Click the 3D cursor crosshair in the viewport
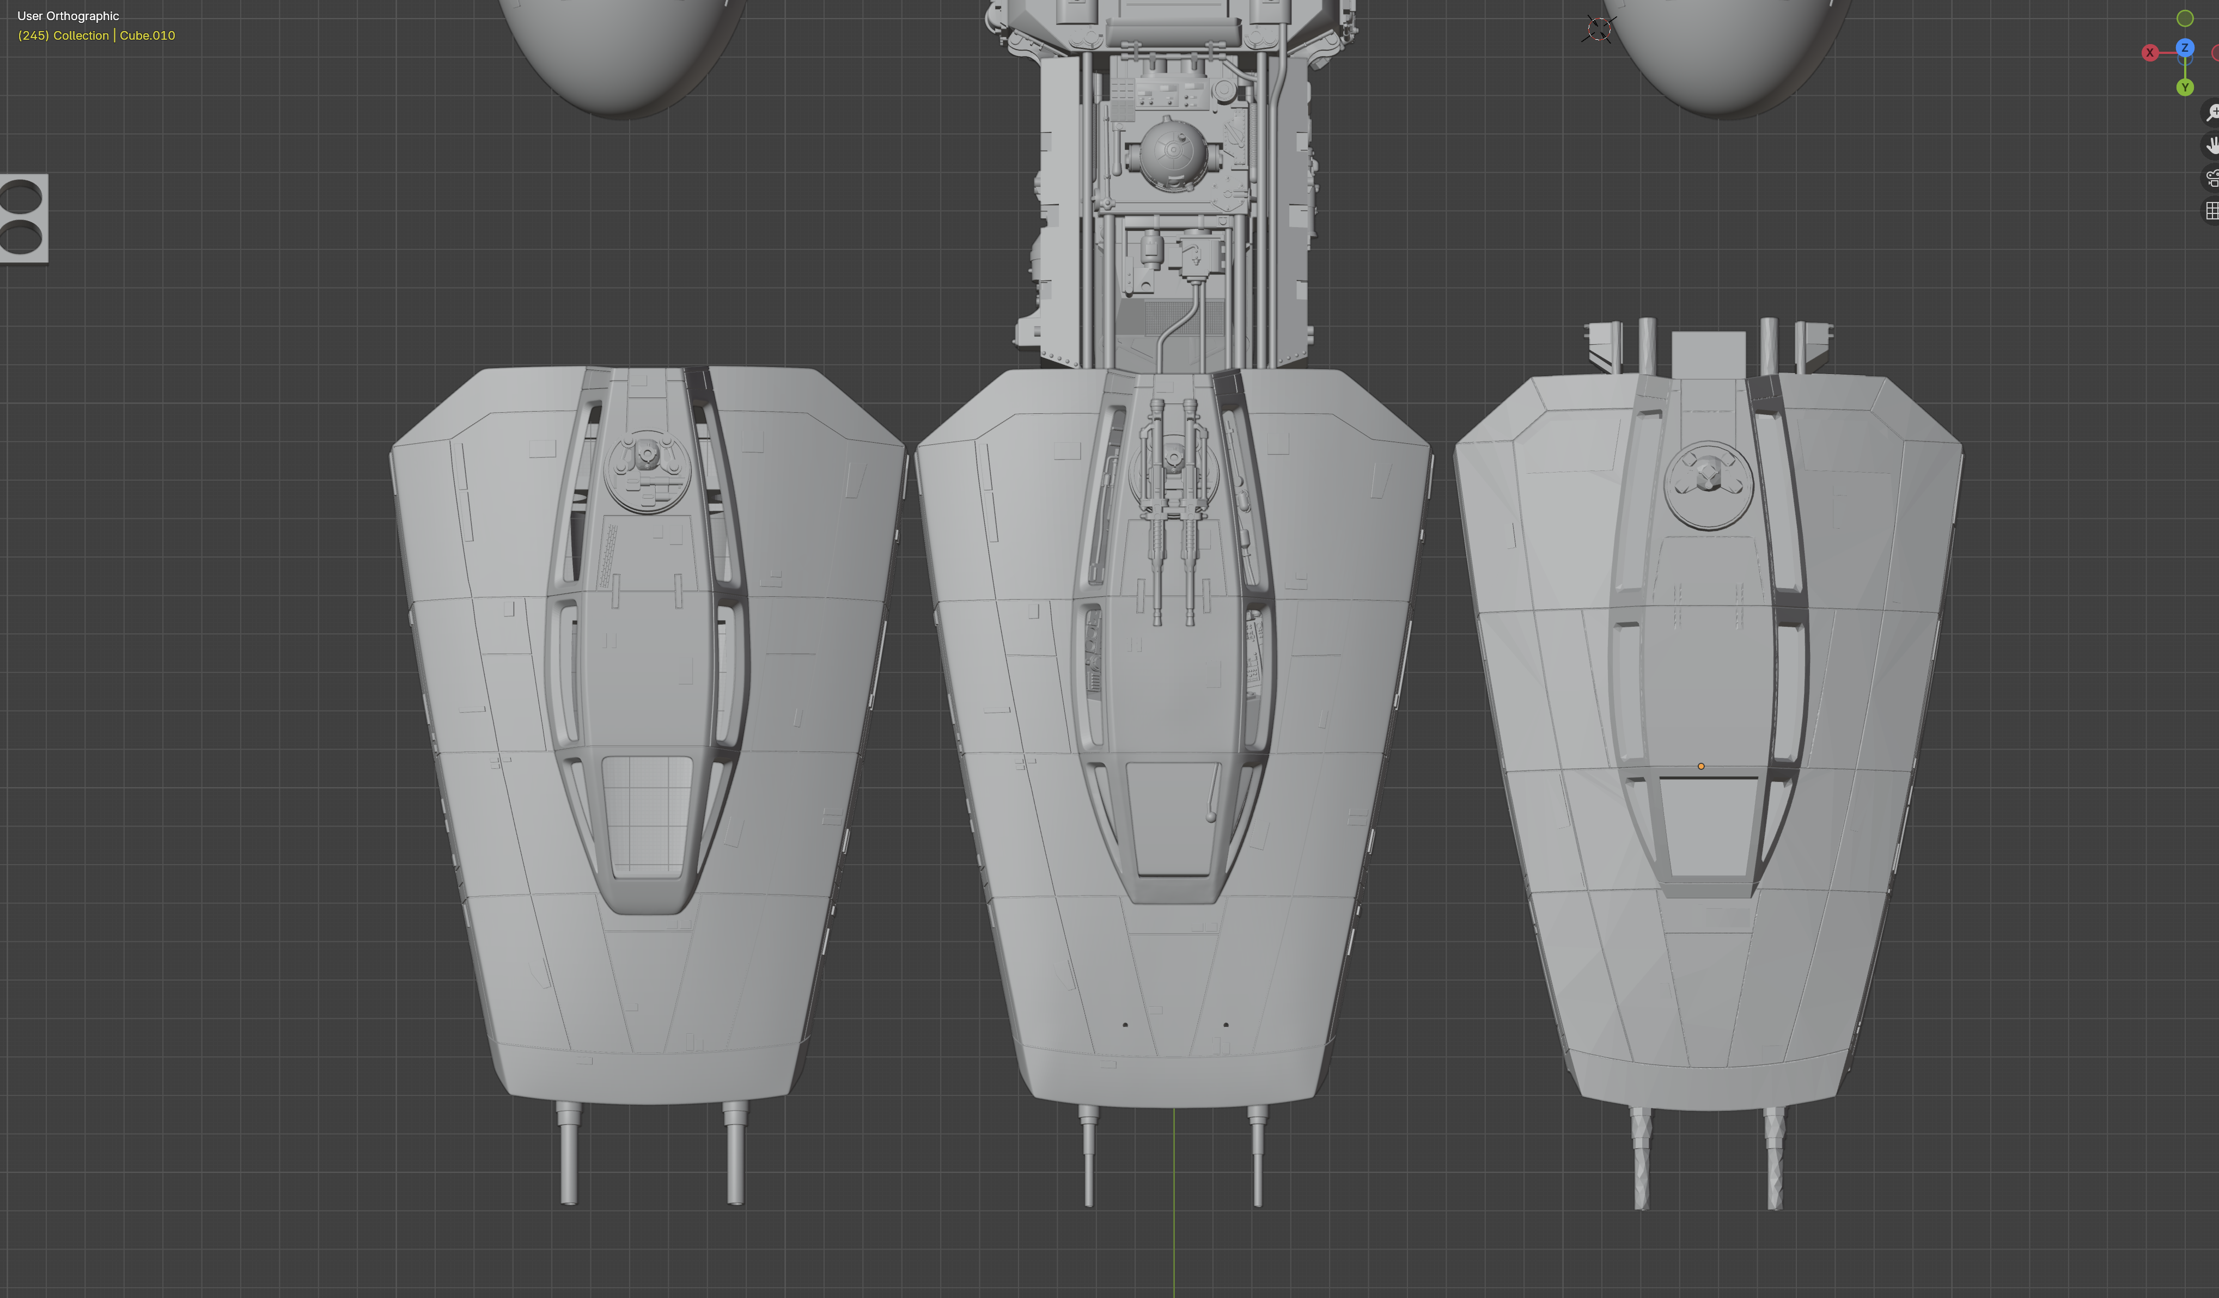 point(1598,29)
